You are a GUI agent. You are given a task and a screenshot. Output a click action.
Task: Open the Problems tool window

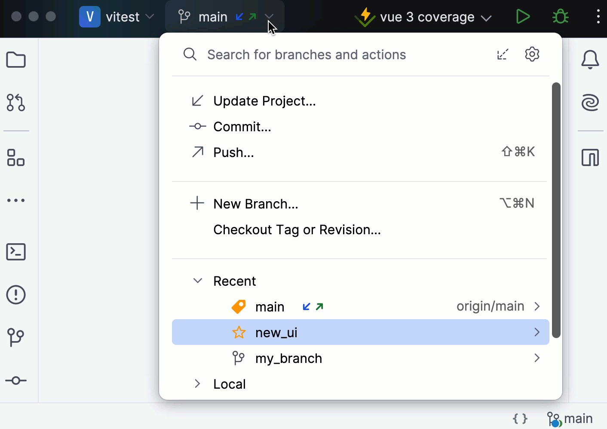click(x=16, y=295)
